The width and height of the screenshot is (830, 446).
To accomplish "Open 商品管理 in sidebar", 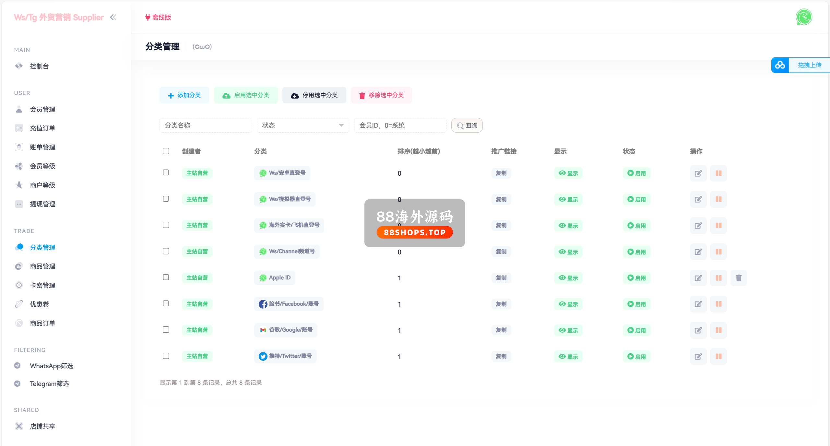I will pos(42,266).
